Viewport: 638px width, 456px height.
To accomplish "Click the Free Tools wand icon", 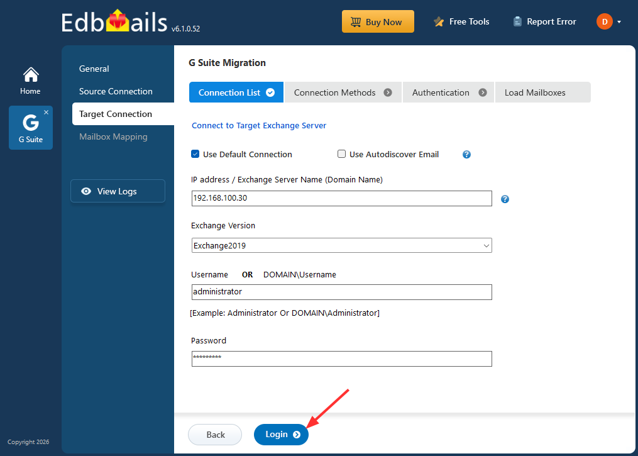I will point(438,21).
